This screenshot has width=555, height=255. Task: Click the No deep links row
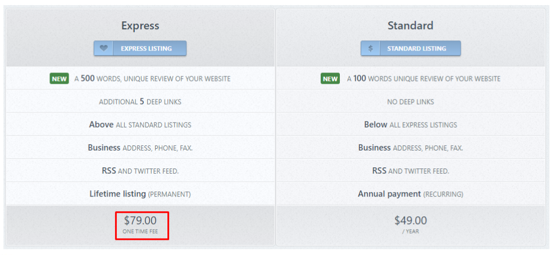coord(410,102)
